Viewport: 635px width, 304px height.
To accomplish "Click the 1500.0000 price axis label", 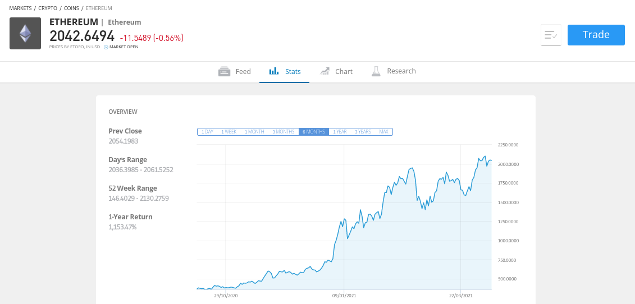I will (508, 202).
